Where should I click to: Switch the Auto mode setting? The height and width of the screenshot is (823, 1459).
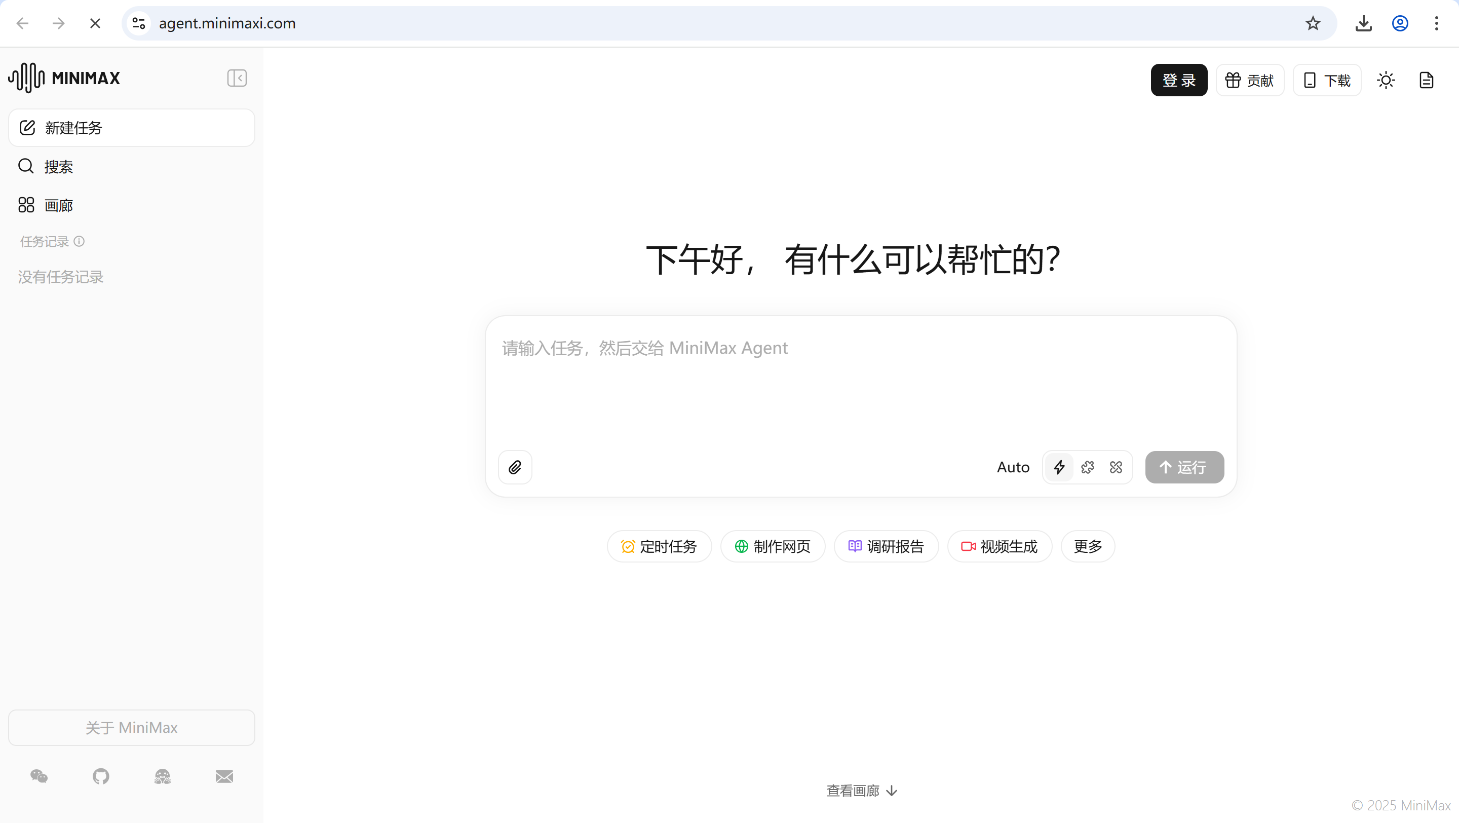tap(1013, 467)
